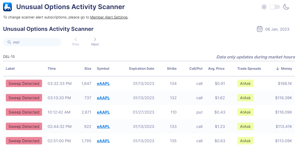Viewport: 299px width, 148px height.
Task: Click Sweep Detected badge in $113.41K row
Action: coord(24,127)
